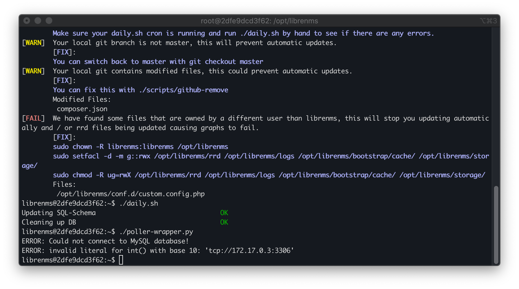
Task: Click the './poller-wrapper.py' command line
Action: click(x=107, y=232)
